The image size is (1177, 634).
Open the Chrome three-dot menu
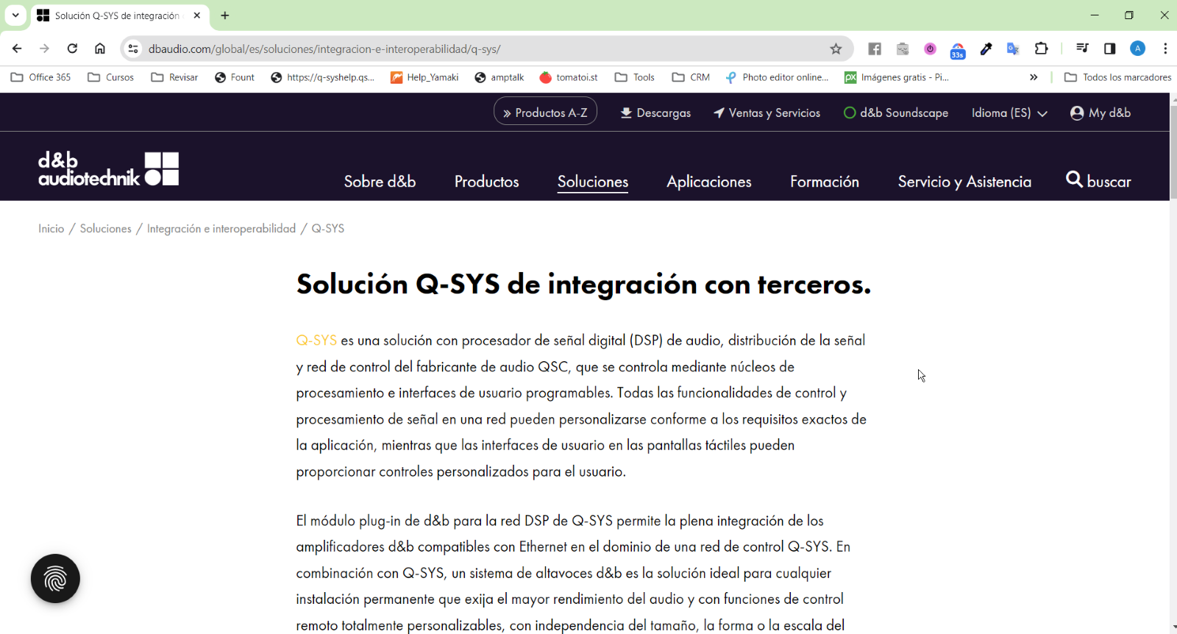pyautogui.click(x=1165, y=49)
